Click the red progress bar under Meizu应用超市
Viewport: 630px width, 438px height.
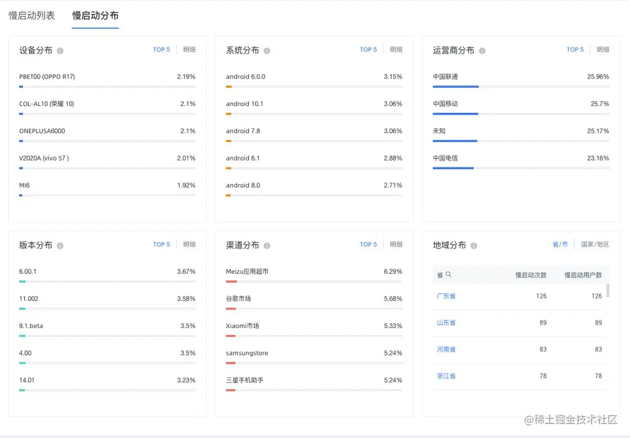click(232, 282)
